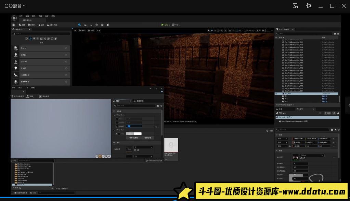Viewport: 350px width, 201px height.
Task: Toggle the first Global Scalar parameter checkbox
Action: [117, 119]
